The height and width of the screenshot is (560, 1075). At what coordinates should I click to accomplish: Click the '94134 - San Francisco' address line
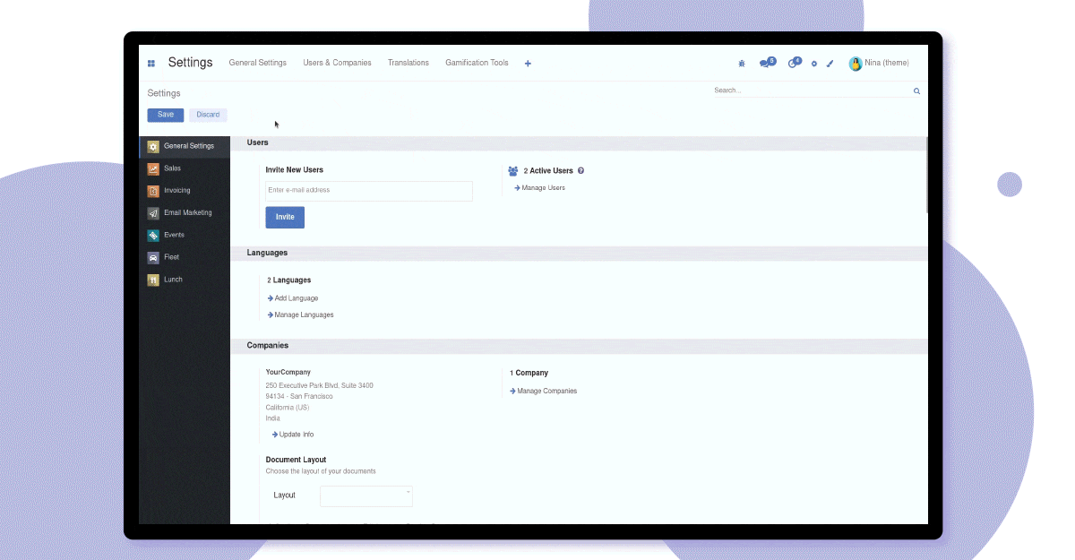pyautogui.click(x=299, y=397)
